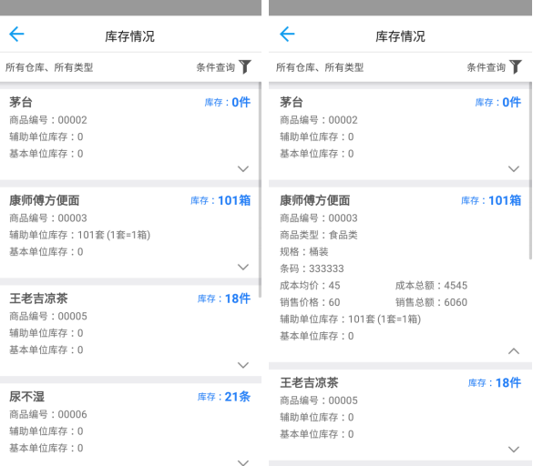Expand 尿不湿 details in left panel
This screenshot has height=466, width=533.
click(243, 462)
